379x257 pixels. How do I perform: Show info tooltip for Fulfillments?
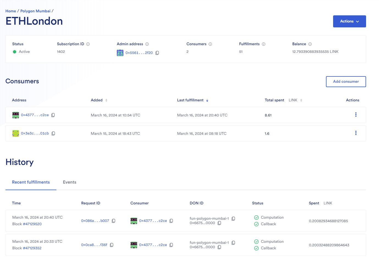pos(264,44)
